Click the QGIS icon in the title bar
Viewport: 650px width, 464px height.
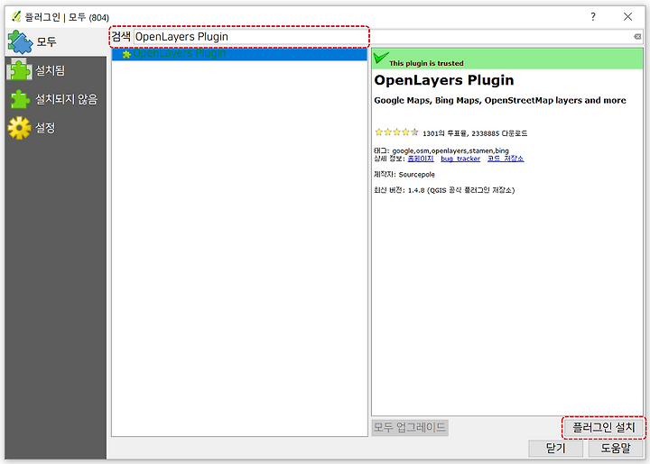[x=15, y=16]
